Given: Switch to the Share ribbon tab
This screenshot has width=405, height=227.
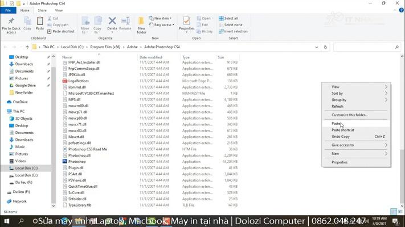Looking at the screenshot, I should click(x=42, y=10).
